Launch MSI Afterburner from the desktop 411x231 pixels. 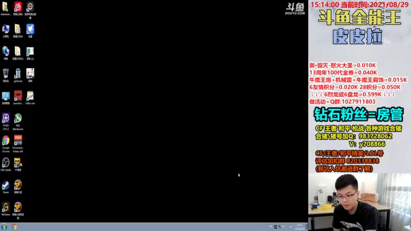(18, 122)
